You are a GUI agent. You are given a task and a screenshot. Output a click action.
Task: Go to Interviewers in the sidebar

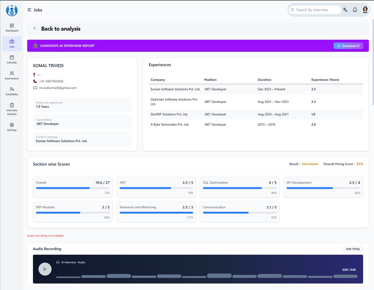pyautogui.click(x=12, y=75)
